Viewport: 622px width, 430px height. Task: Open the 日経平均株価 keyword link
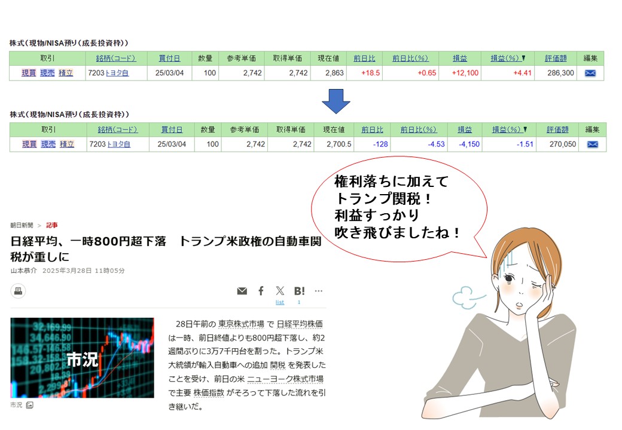point(300,324)
